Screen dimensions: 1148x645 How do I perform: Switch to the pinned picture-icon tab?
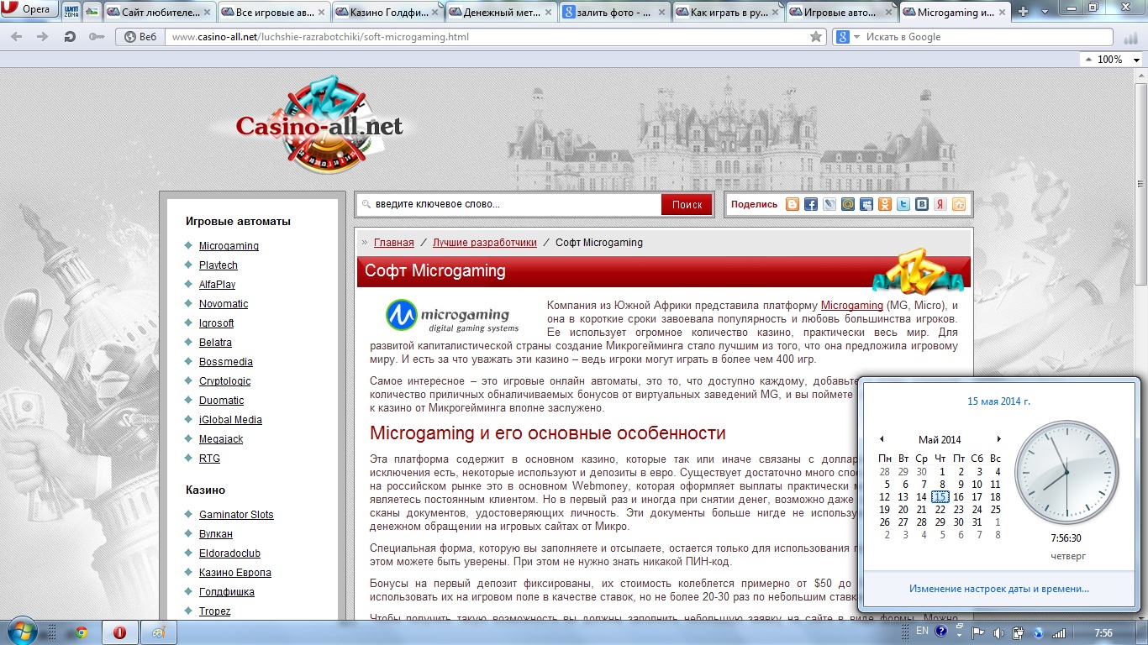[92, 12]
